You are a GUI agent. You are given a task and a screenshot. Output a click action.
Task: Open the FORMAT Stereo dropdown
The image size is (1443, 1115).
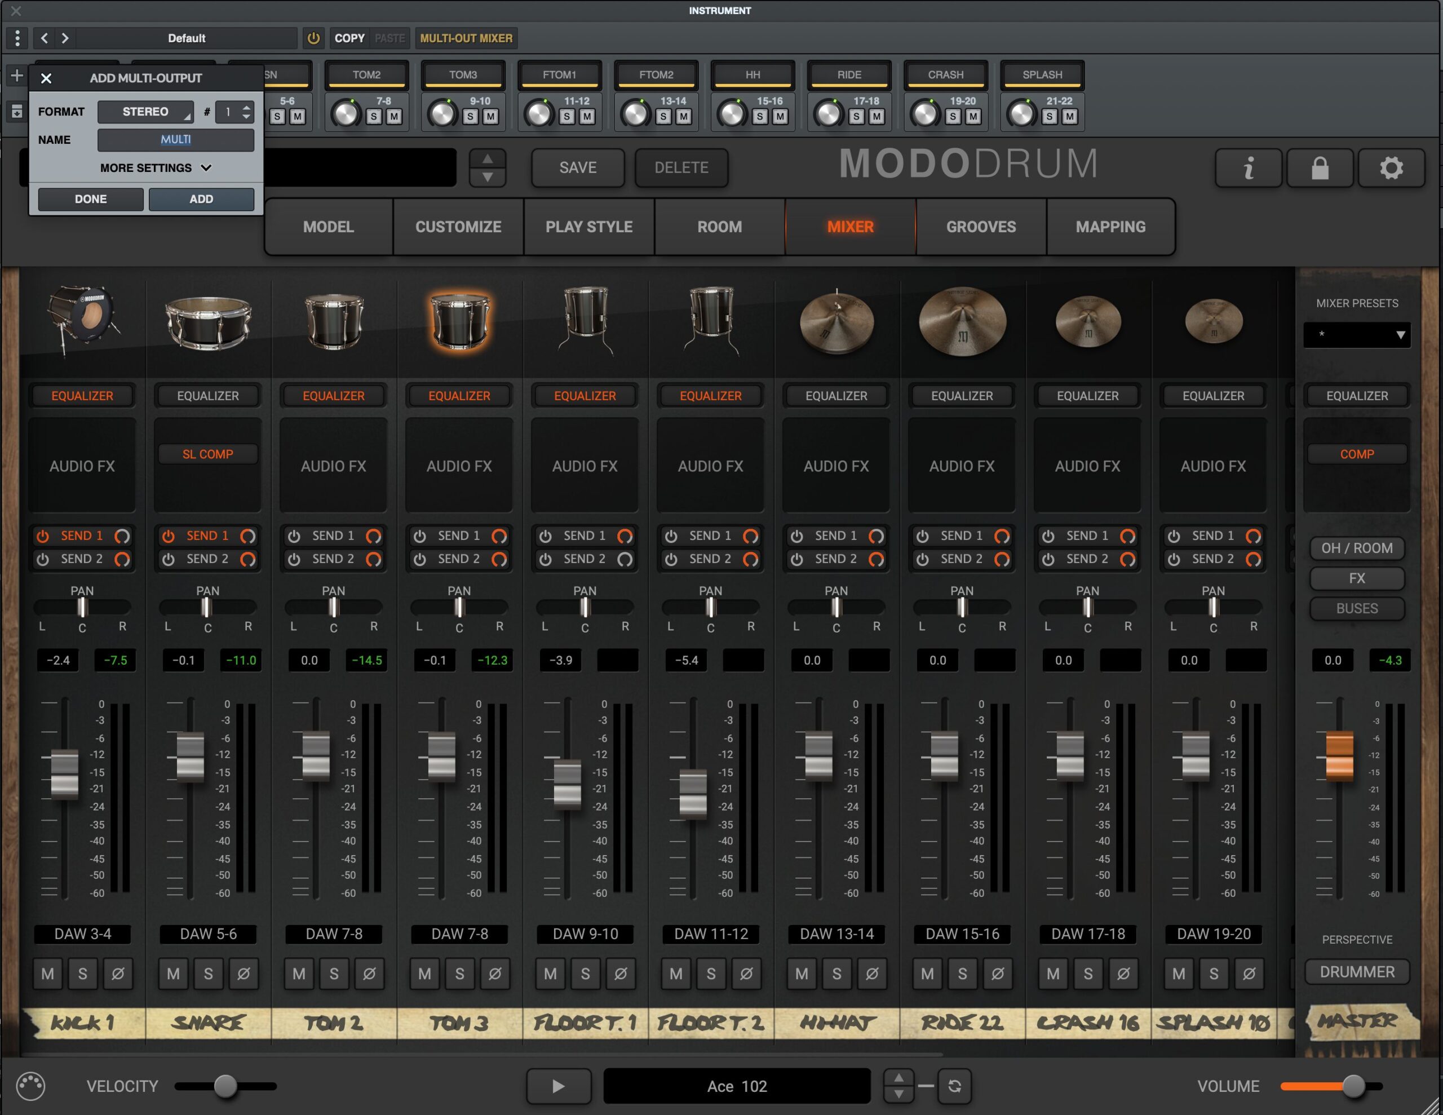[x=145, y=112]
